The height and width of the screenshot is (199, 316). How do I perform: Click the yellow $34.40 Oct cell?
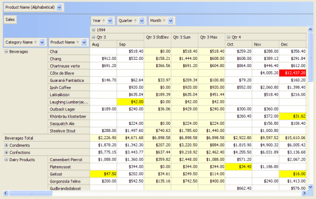click(x=239, y=167)
